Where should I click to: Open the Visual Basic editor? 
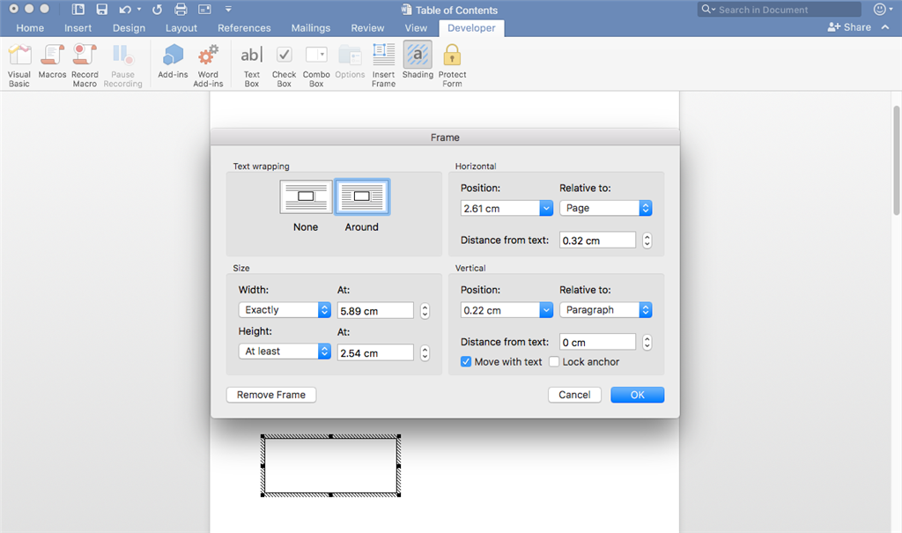tap(19, 65)
